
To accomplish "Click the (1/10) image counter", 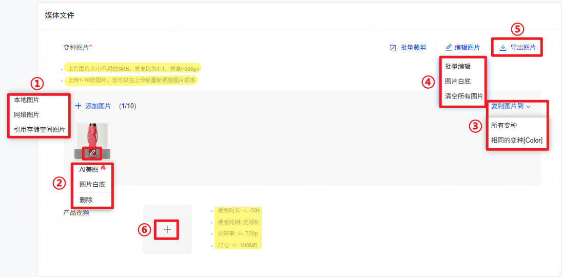I will [127, 106].
